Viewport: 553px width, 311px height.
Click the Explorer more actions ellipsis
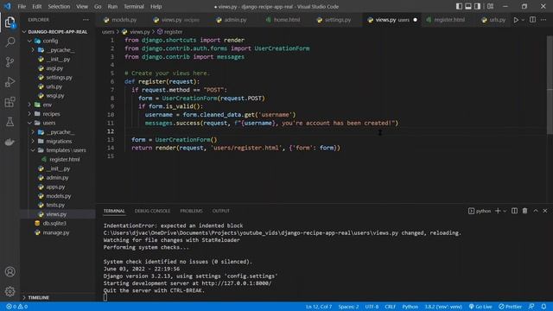click(x=86, y=20)
